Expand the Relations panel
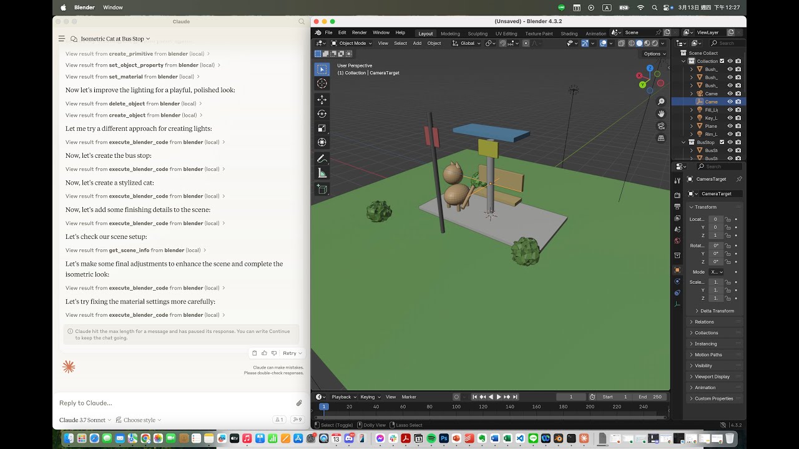799x449 pixels. coord(703,322)
